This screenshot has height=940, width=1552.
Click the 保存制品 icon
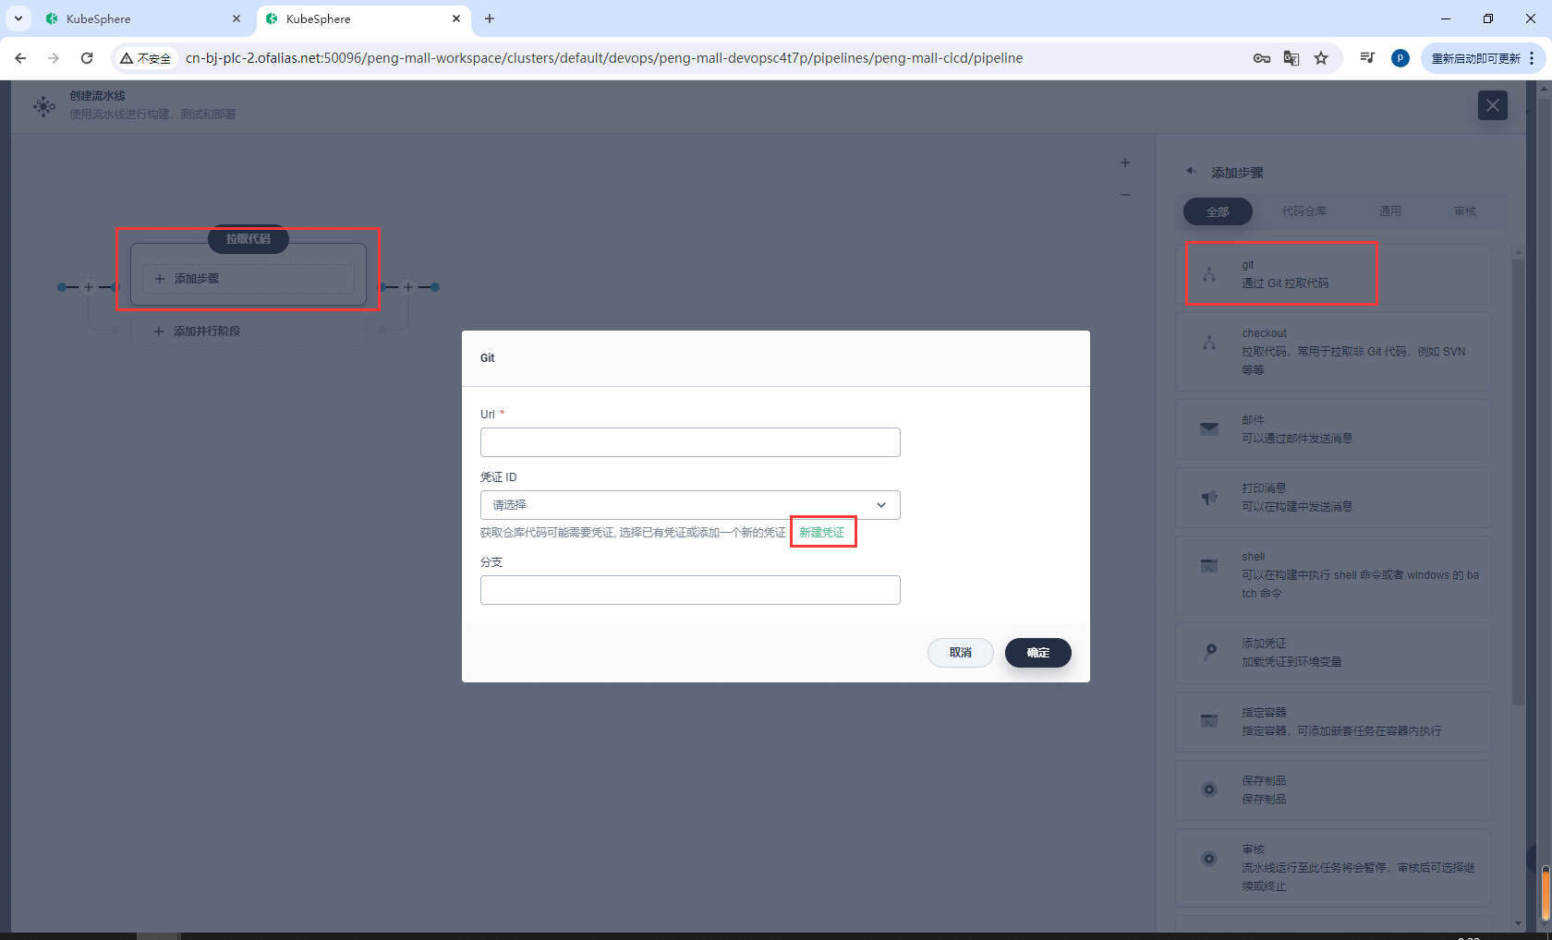tap(1209, 789)
